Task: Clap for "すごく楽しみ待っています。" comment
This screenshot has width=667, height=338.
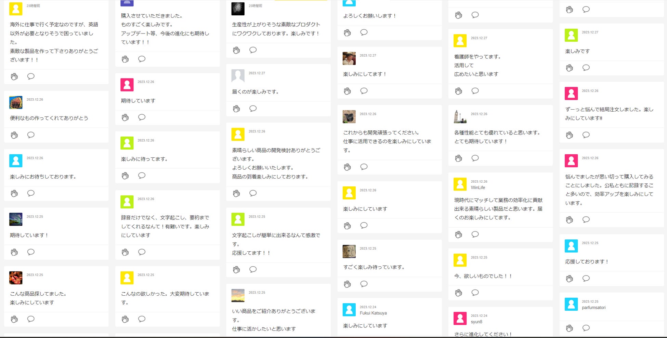Action: pos(347,284)
